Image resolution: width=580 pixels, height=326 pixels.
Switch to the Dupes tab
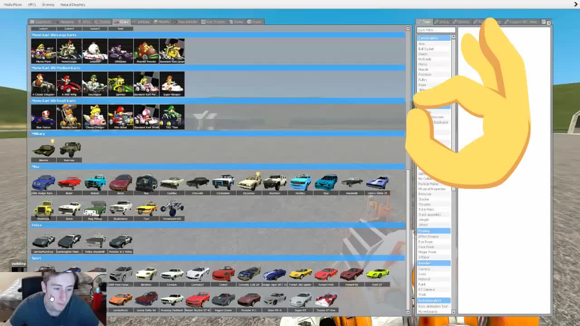[255, 22]
